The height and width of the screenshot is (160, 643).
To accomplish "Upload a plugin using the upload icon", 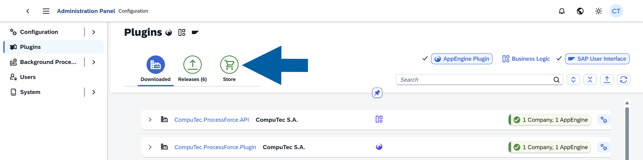I will [607, 80].
